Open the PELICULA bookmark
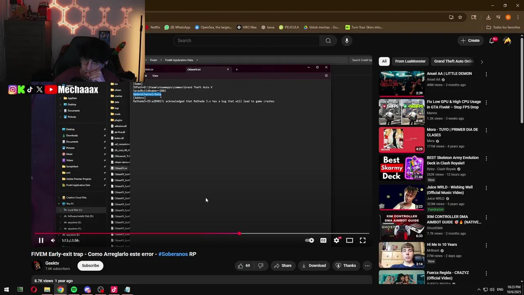Image resolution: width=524 pixels, height=295 pixels. (289, 27)
